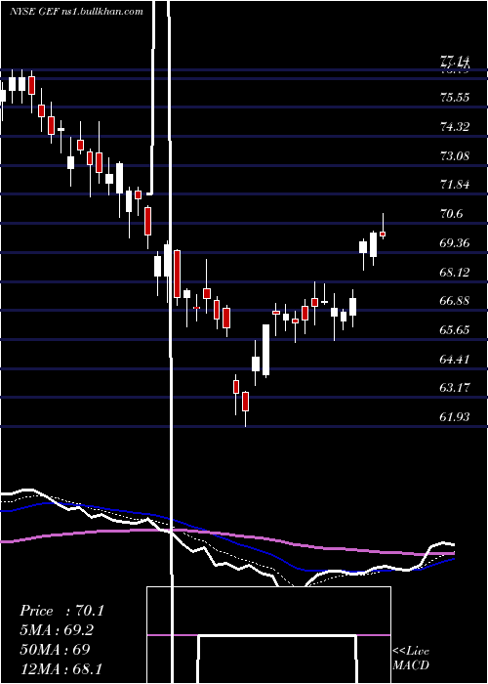Viewport: 488px width, 684px height.
Task: Click the NYSE GEF chart title text
Action: (76, 12)
